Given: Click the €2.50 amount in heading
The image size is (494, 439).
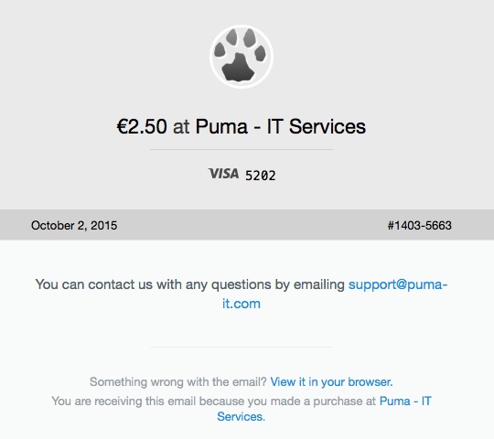Looking at the screenshot, I should coord(142,126).
